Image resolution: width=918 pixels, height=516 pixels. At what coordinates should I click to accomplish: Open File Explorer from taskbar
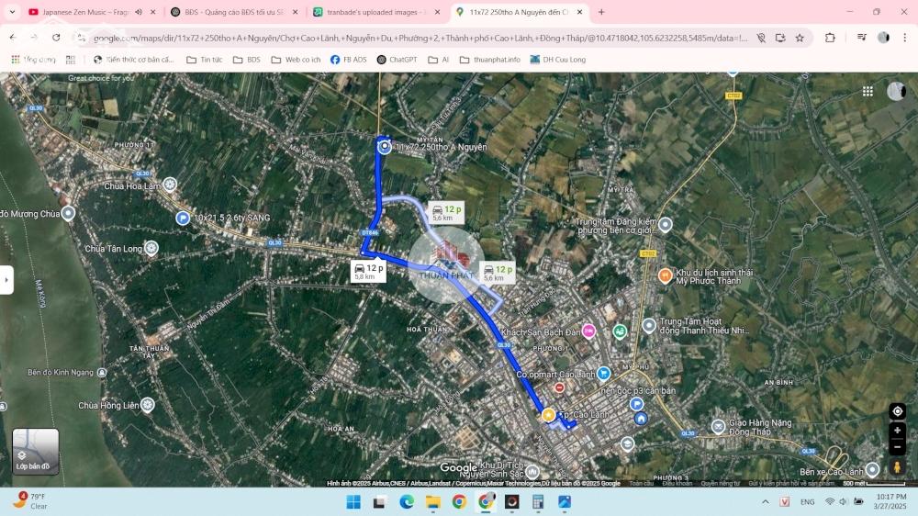(x=432, y=502)
